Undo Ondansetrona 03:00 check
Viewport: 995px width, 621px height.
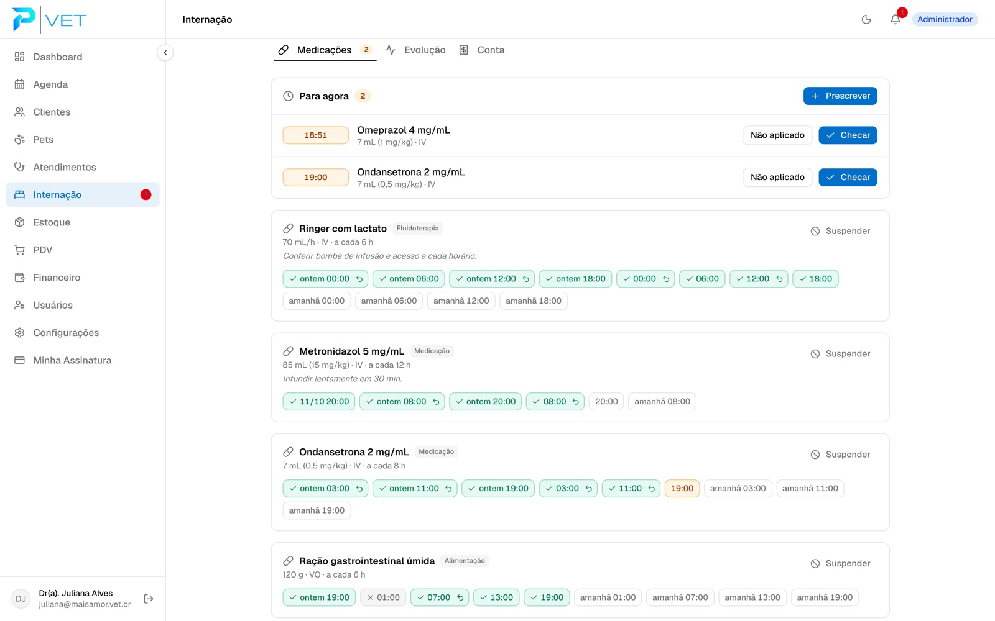[x=589, y=489]
